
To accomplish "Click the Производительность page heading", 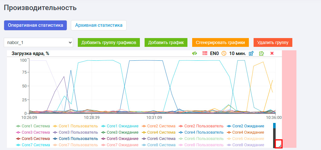I will (x=40, y=8).
